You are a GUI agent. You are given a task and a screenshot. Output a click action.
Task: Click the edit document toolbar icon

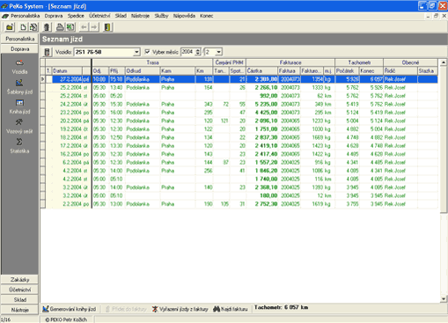click(x=33, y=27)
